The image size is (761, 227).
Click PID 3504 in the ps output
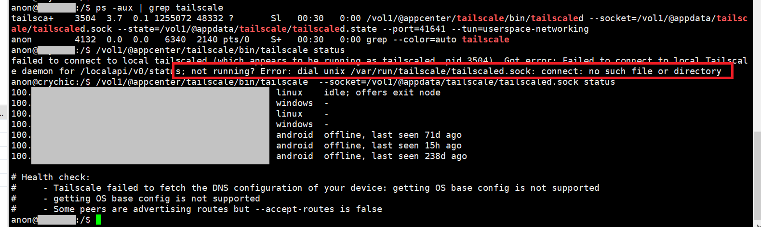[85, 18]
